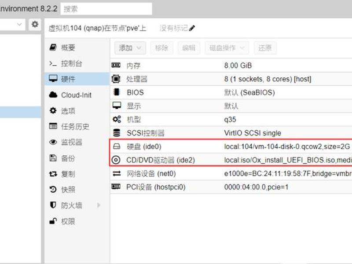Open the Cloud-Init tab

pyautogui.click(x=77, y=95)
